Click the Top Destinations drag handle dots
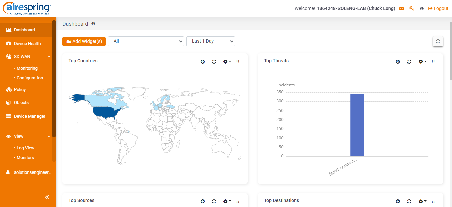Screen dimensions: 452x207 pos(433,201)
